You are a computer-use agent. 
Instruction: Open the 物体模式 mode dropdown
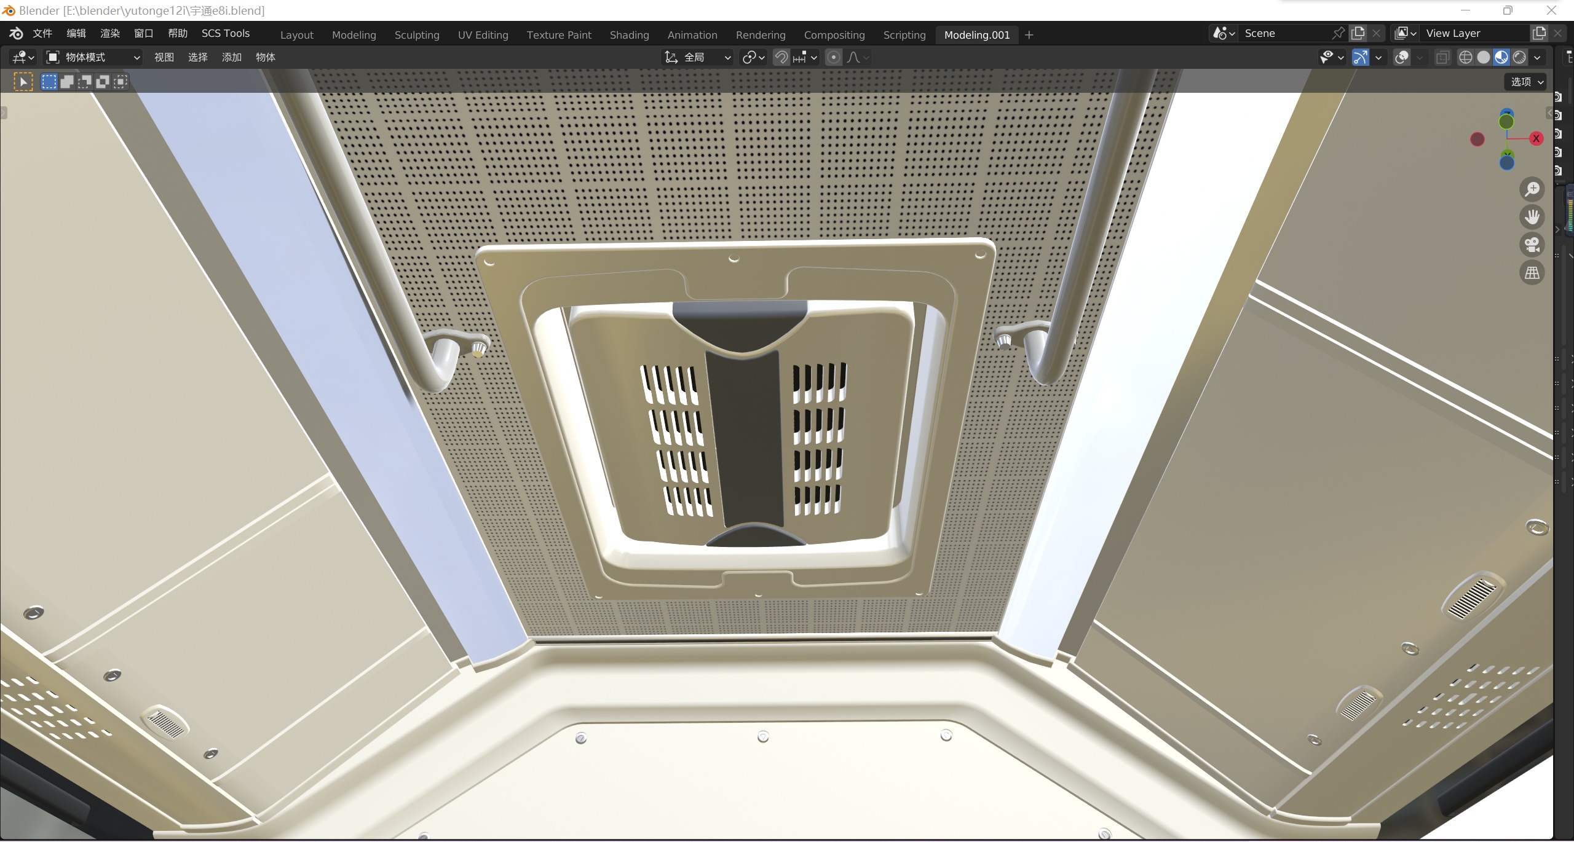pyautogui.click(x=93, y=57)
